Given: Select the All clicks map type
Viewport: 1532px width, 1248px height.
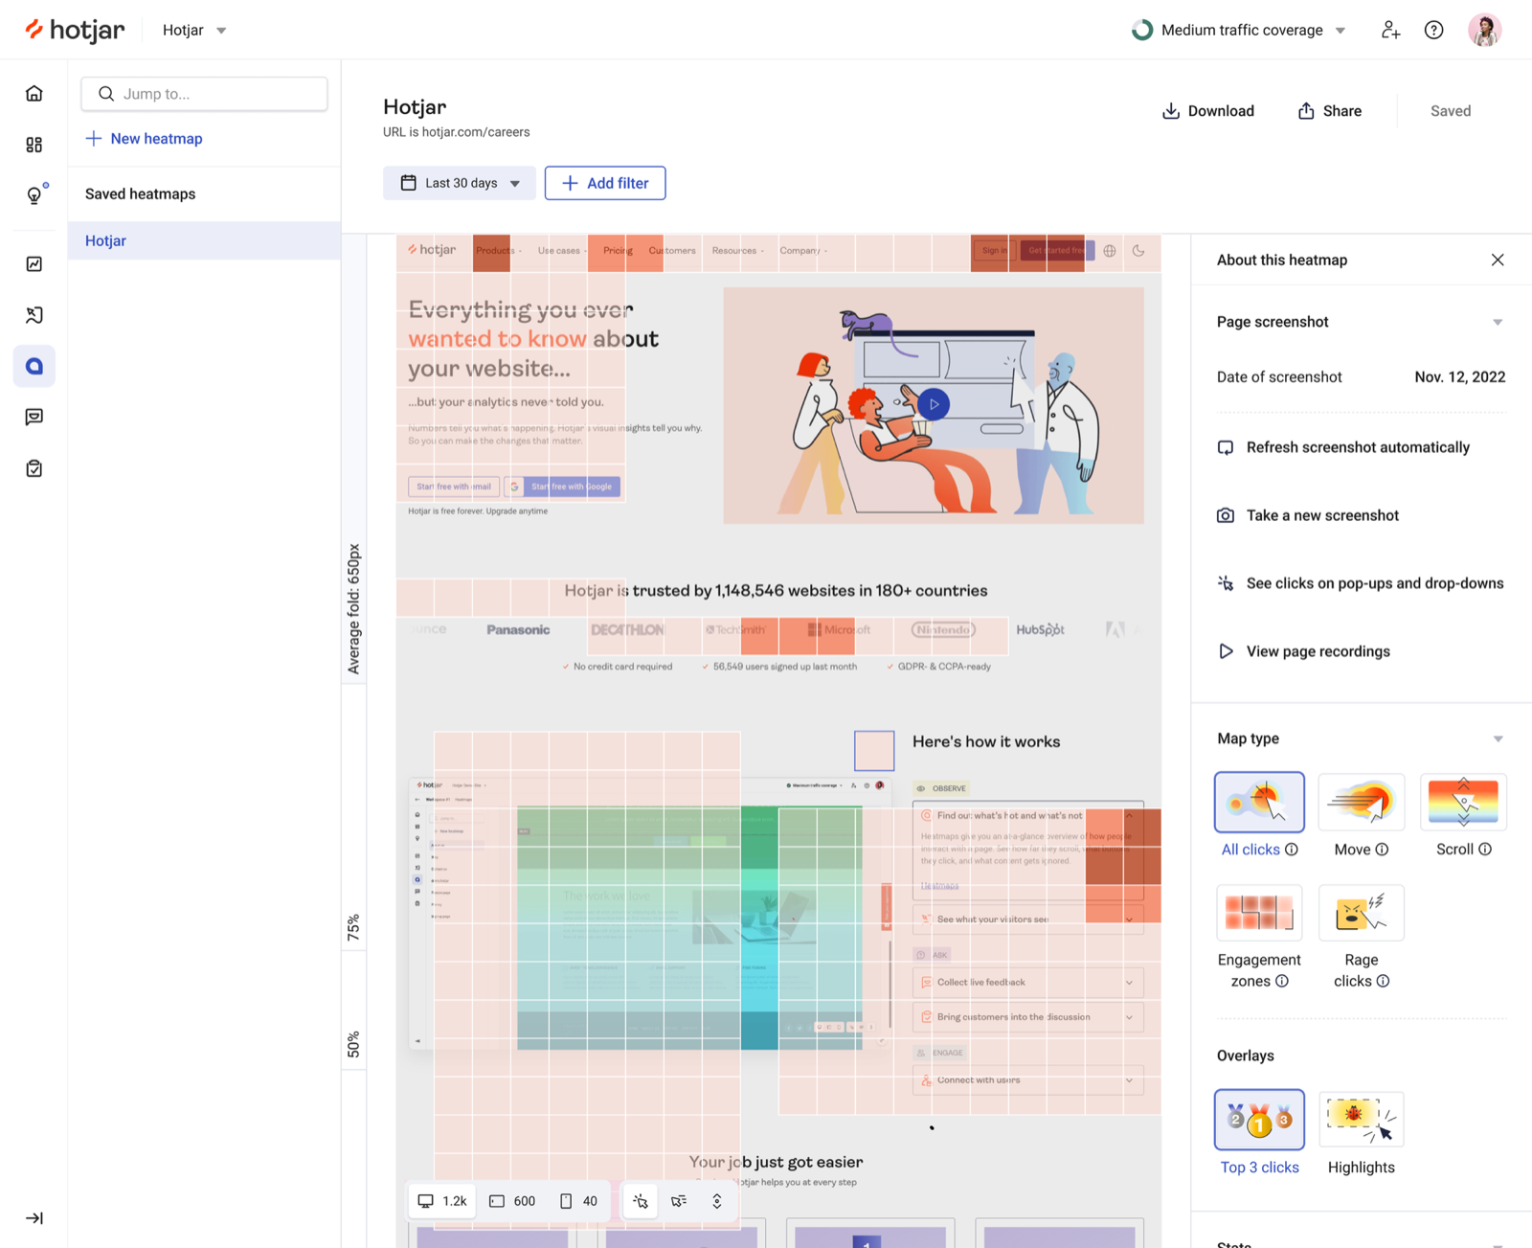Looking at the screenshot, I should (1259, 802).
